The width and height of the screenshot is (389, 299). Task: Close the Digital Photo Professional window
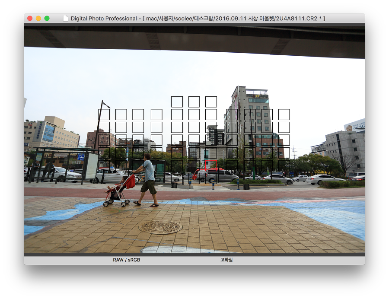pyautogui.click(x=30, y=19)
